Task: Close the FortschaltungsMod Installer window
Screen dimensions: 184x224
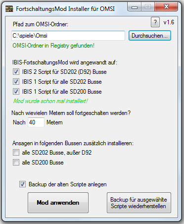Action: 166,7
